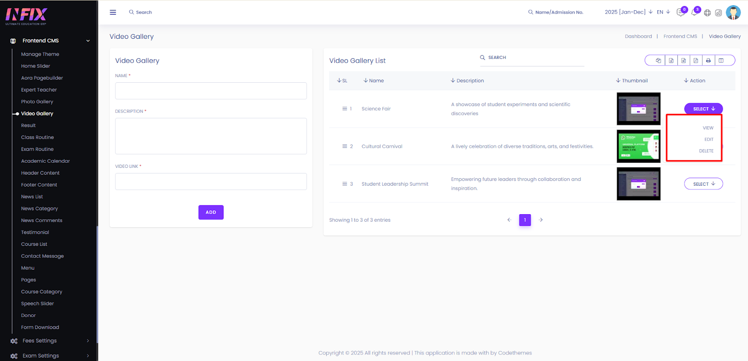Screen dimensions: 748x361
Task: Open Contact Message in sidebar
Action: (x=42, y=256)
